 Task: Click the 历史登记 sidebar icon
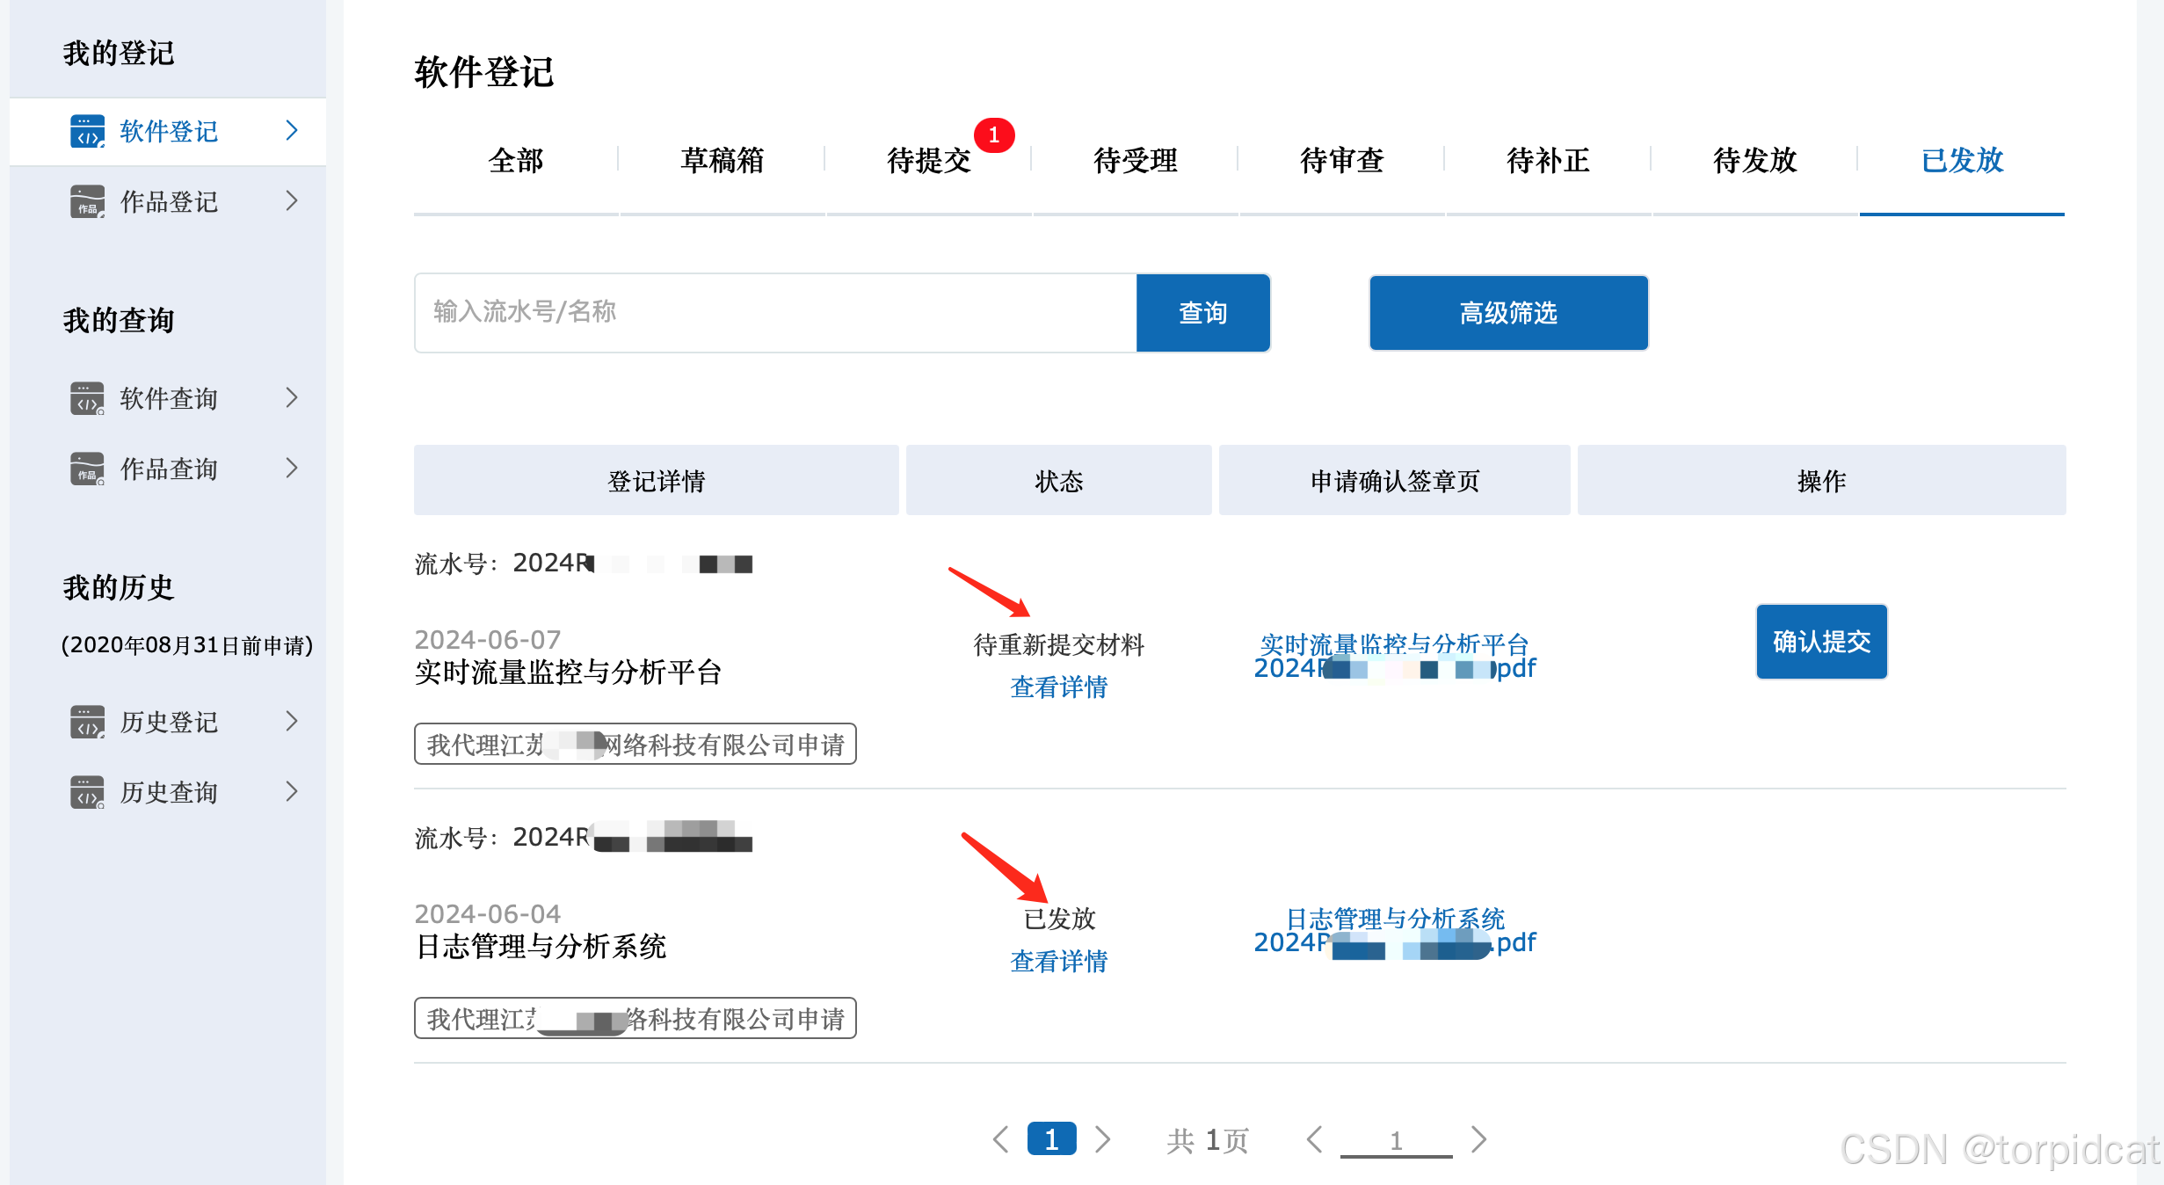click(87, 722)
